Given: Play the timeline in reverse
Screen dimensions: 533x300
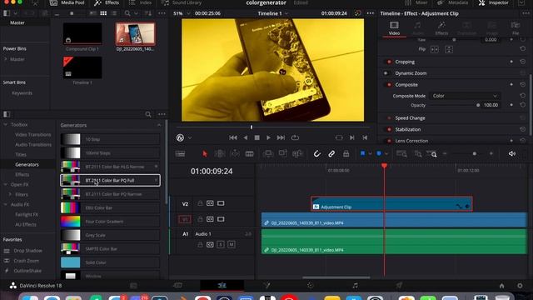Looking at the screenshot, I should 246,137.
